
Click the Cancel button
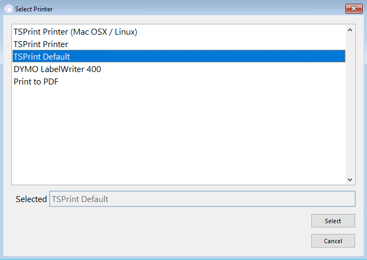[333, 240]
